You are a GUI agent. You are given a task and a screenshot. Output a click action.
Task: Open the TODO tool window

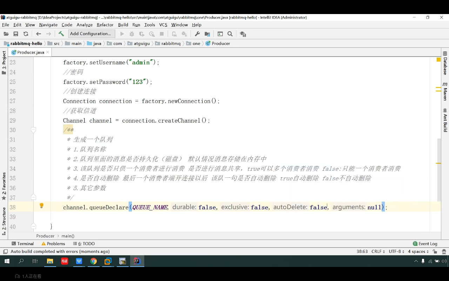pyautogui.click(x=84, y=244)
